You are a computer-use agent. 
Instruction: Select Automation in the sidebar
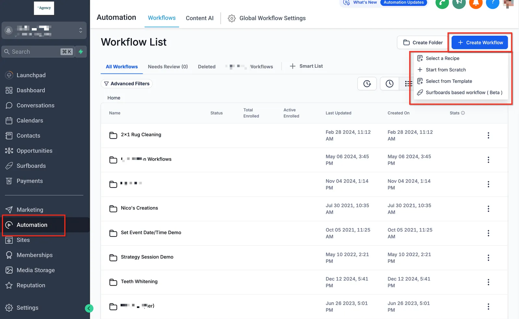[32, 225]
